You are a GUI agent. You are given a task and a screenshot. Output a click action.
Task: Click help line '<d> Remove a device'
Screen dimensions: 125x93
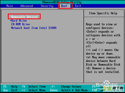(x=101, y=68)
